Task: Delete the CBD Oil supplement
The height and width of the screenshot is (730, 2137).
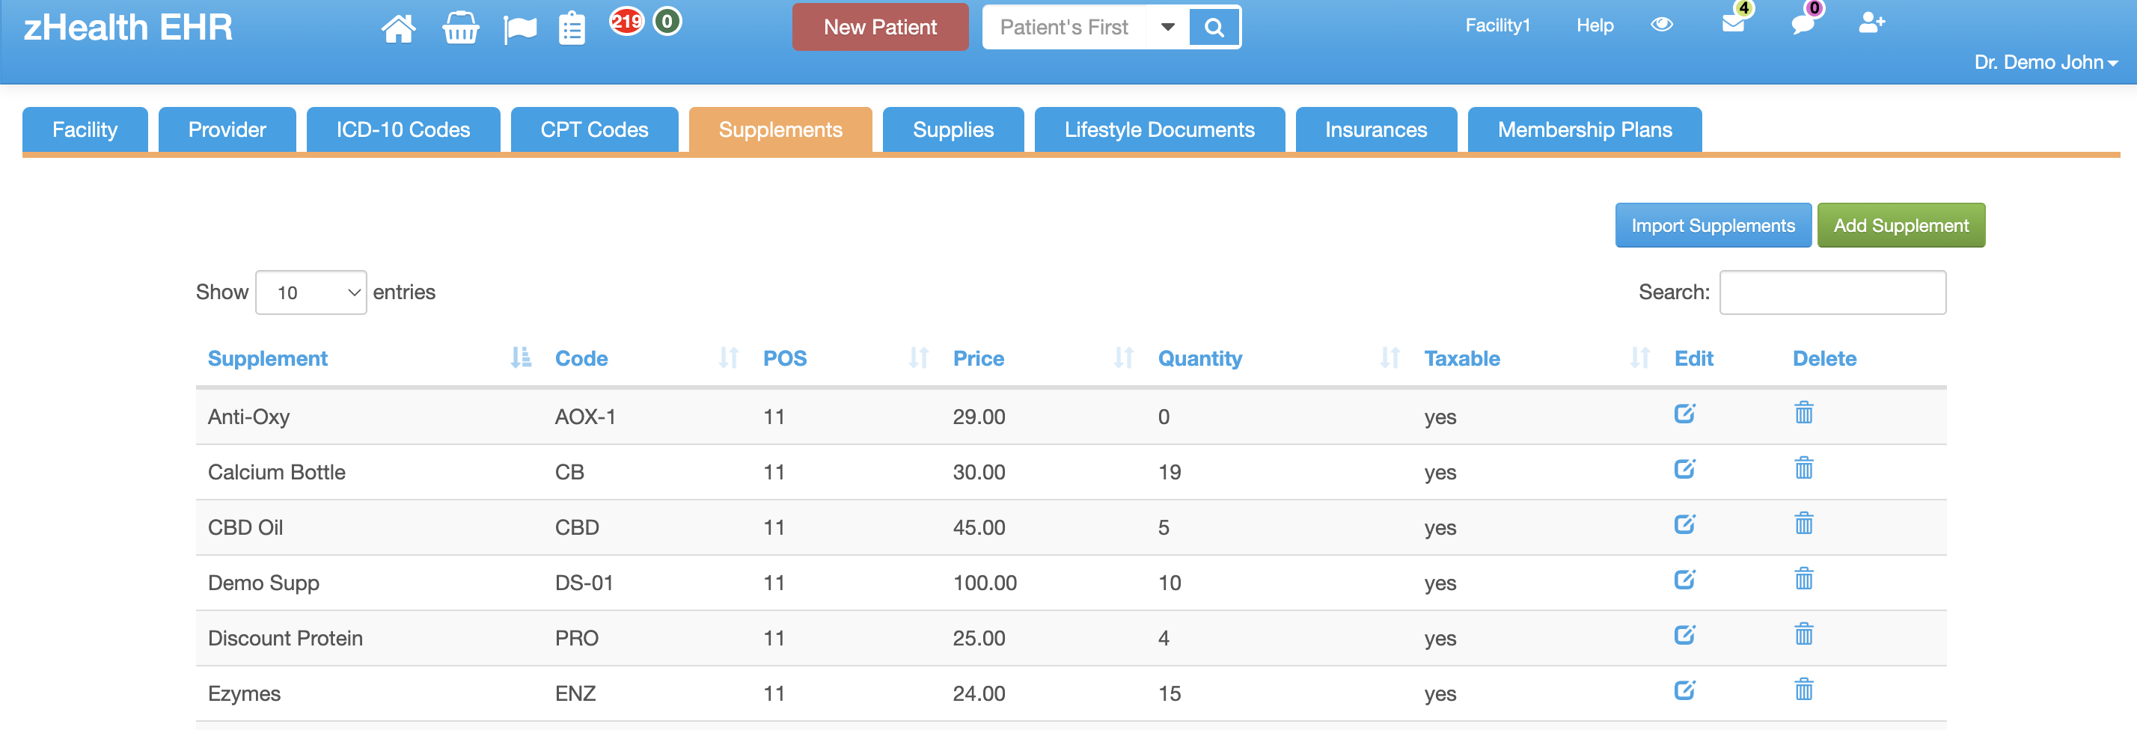Action: (x=1803, y=524)
